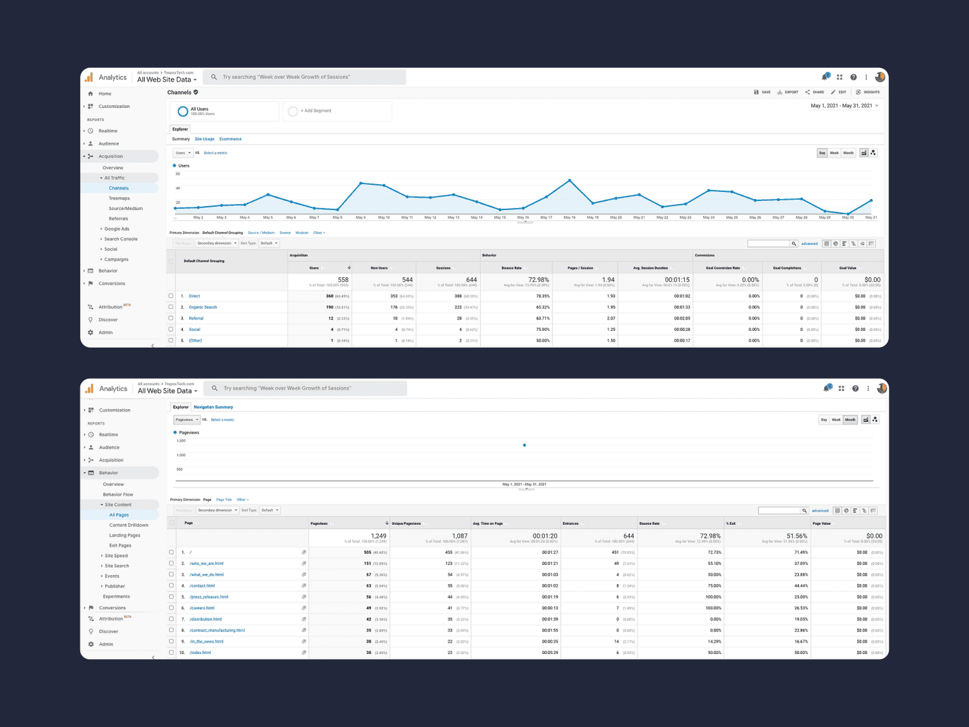969x727 pixels.
Task: Click the Admin gear in the Channels sidebar
Action: click(90, 332)
